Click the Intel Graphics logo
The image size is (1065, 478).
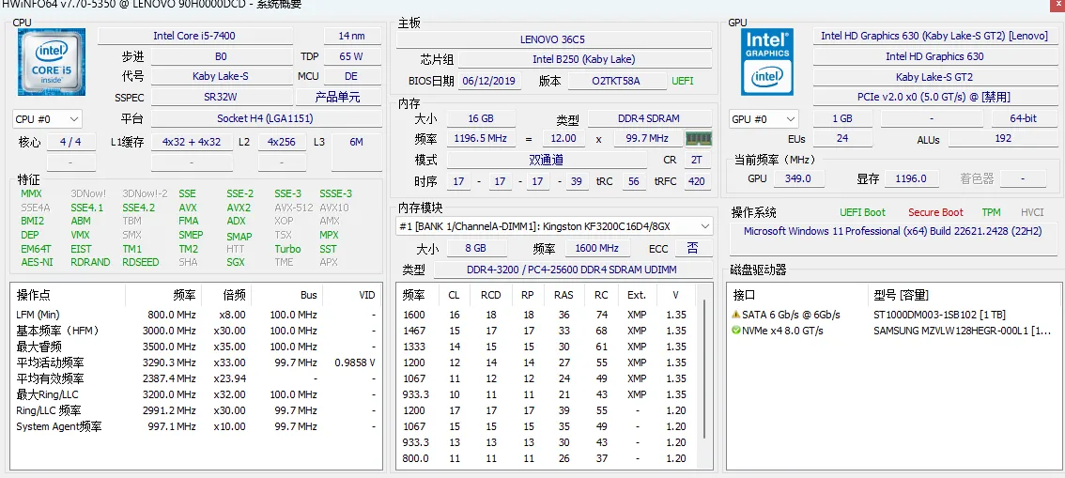767,62
